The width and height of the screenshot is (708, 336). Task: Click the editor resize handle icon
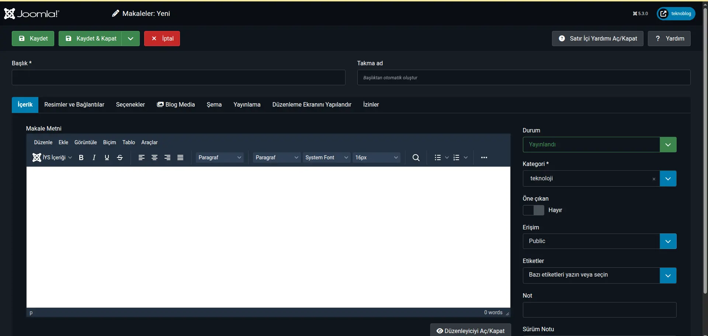click(x=507, y=314)
